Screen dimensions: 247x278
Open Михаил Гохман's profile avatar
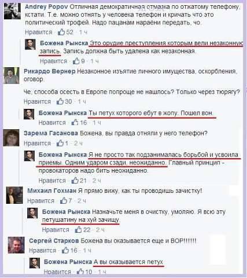coord(14,195)
